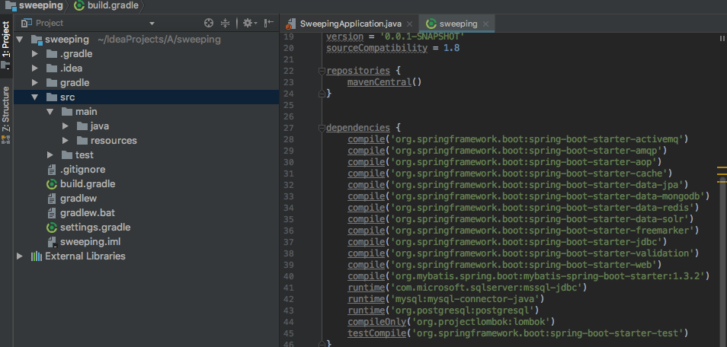Click the Gradle icon in build.gradle breadcrumb

tap(79, 5)
